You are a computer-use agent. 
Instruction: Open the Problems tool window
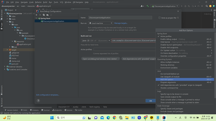(34, 110)
